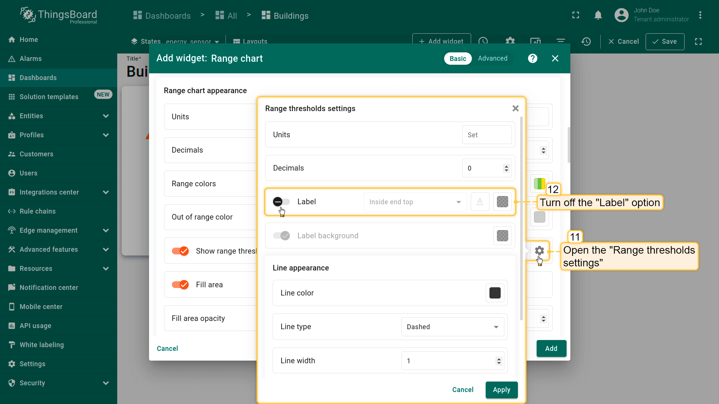Click the version history clock icon
The width and height of the screenshot is (719, 404).
click(586, 42)
